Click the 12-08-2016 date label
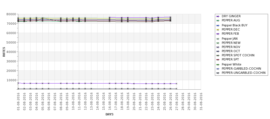This screenshot has width=270, height=119. [x=85, y=102]
